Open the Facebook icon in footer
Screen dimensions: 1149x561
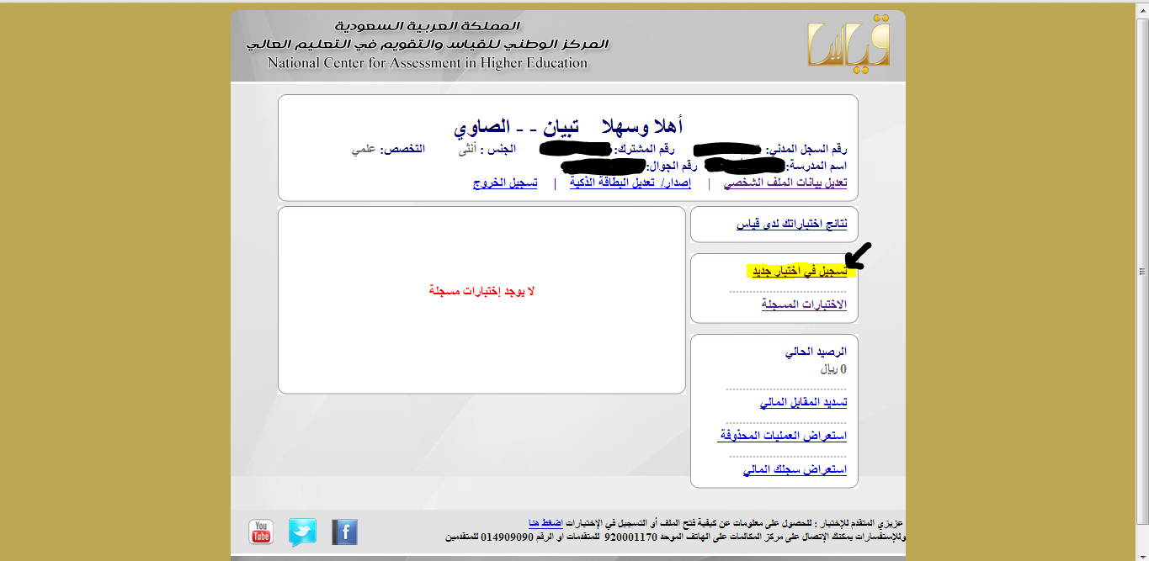pos(345,532)
